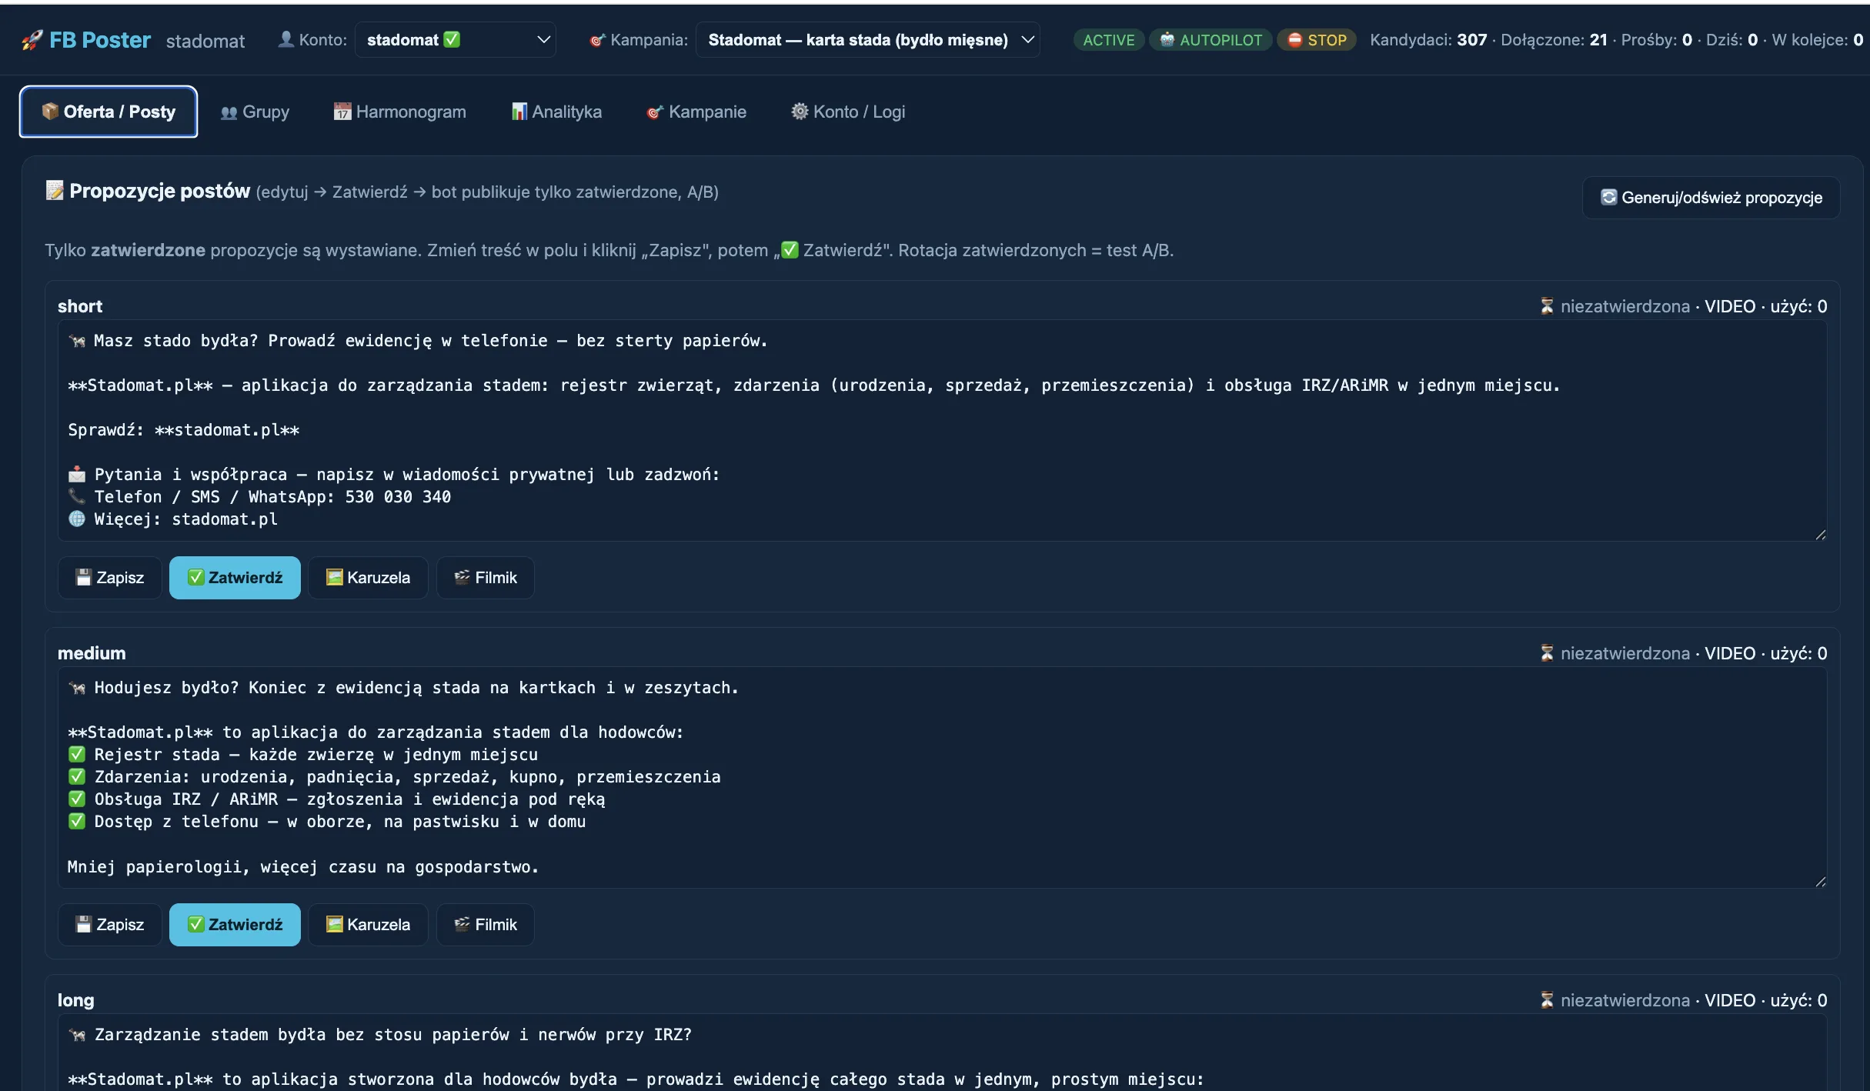The height and width of the screenshot is (1091, 1870).
Task: Open Karuzela for the medium post
Action: [368, 925]
